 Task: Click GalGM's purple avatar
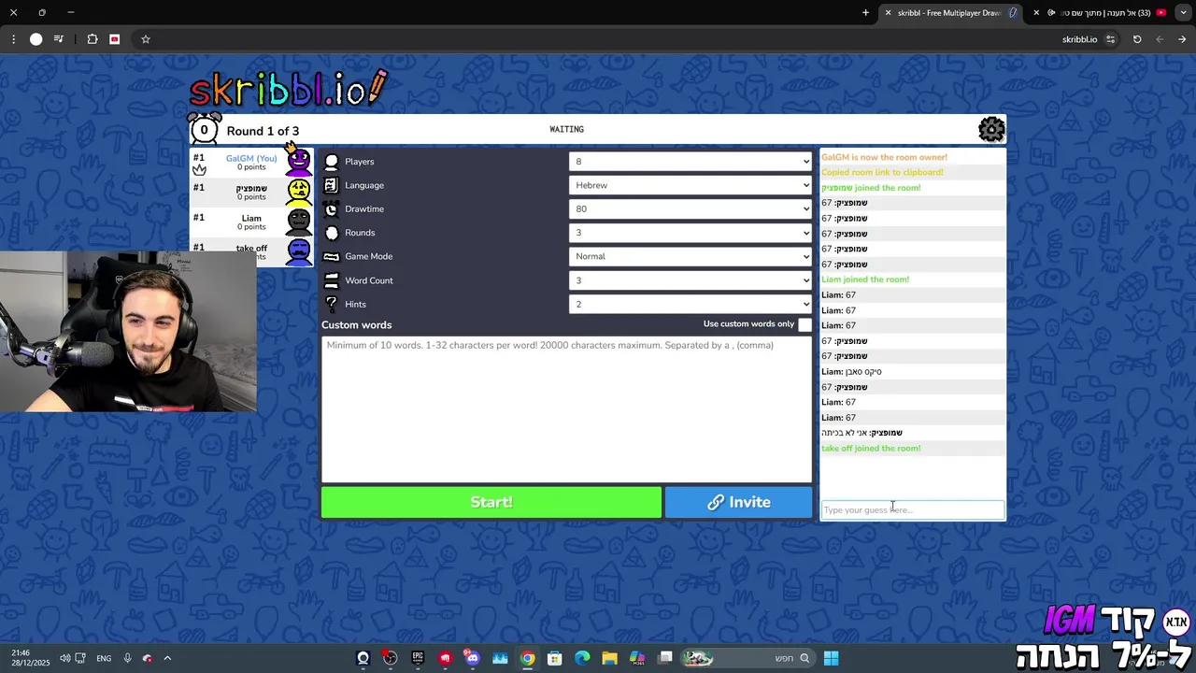point(299,162)
